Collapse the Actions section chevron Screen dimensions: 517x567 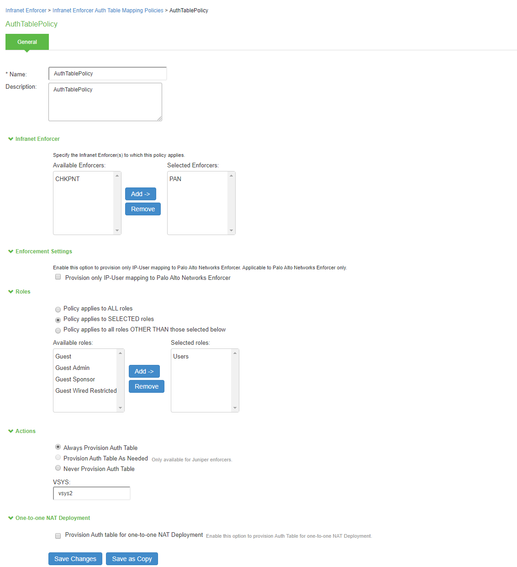tap(11, 431)
